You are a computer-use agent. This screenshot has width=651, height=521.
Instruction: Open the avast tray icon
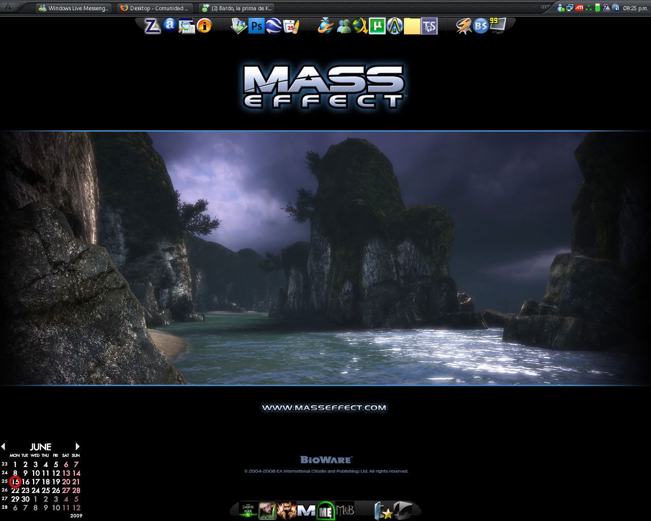pos(616,8)
